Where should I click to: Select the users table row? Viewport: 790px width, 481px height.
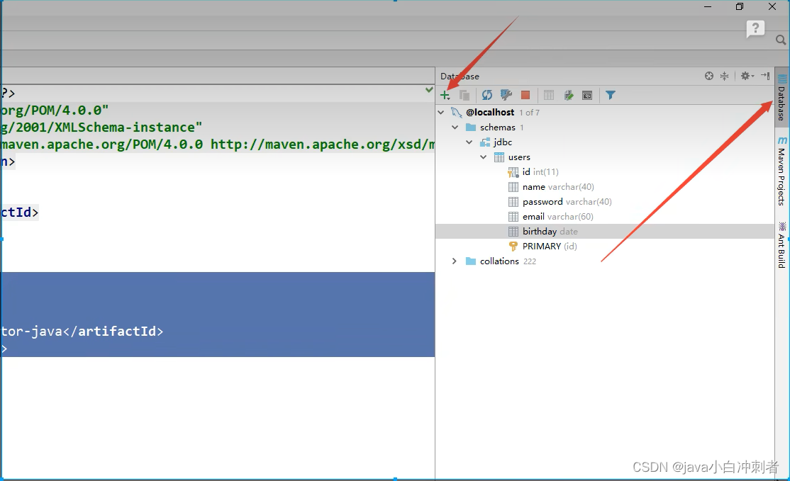pyautogui.click(x=605, y=157)
